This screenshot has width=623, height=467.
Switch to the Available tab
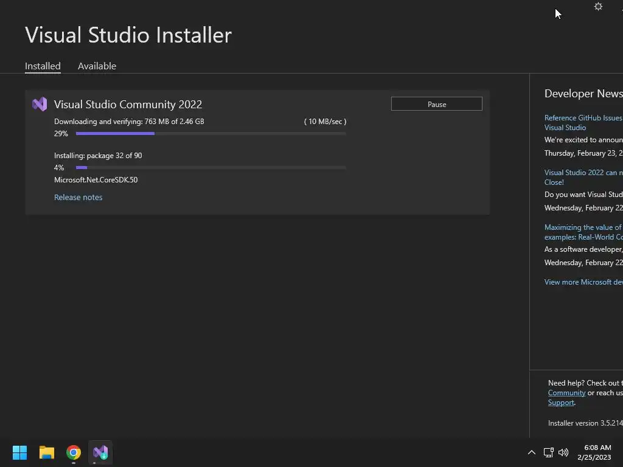[x=97, y=66]
